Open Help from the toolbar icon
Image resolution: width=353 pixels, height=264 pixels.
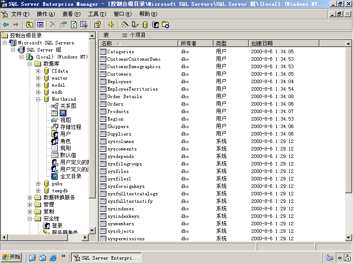pos(97,25)
